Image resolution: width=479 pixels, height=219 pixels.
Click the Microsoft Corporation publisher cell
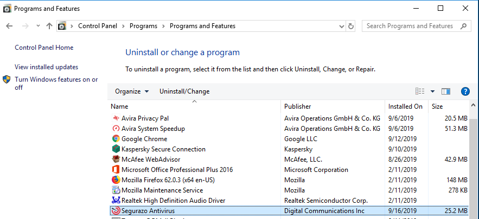316,170
